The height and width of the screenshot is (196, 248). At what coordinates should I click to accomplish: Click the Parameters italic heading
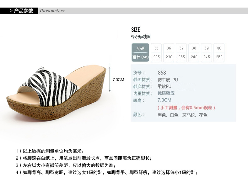52,11
